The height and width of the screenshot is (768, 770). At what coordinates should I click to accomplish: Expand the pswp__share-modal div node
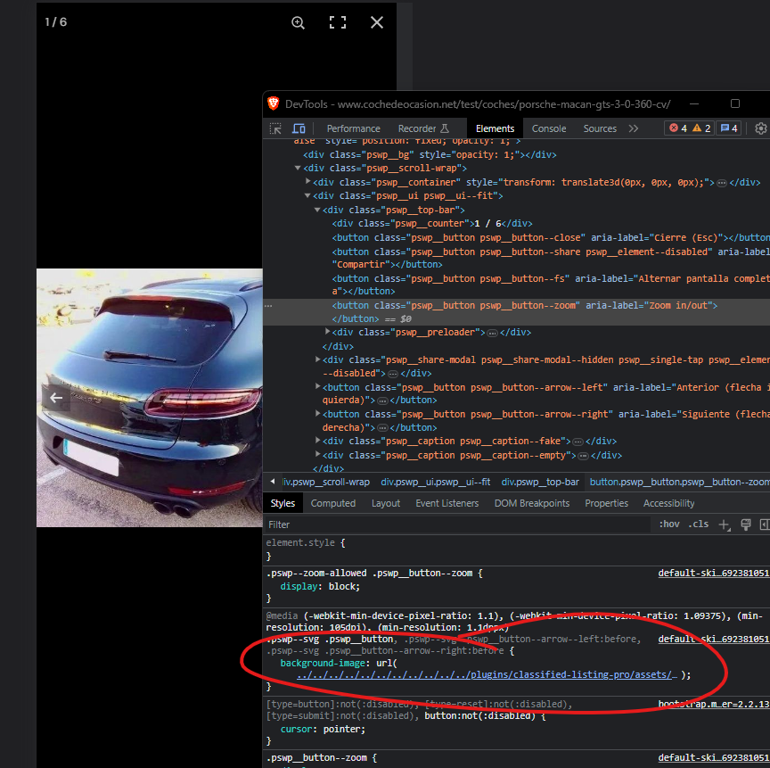318,359
